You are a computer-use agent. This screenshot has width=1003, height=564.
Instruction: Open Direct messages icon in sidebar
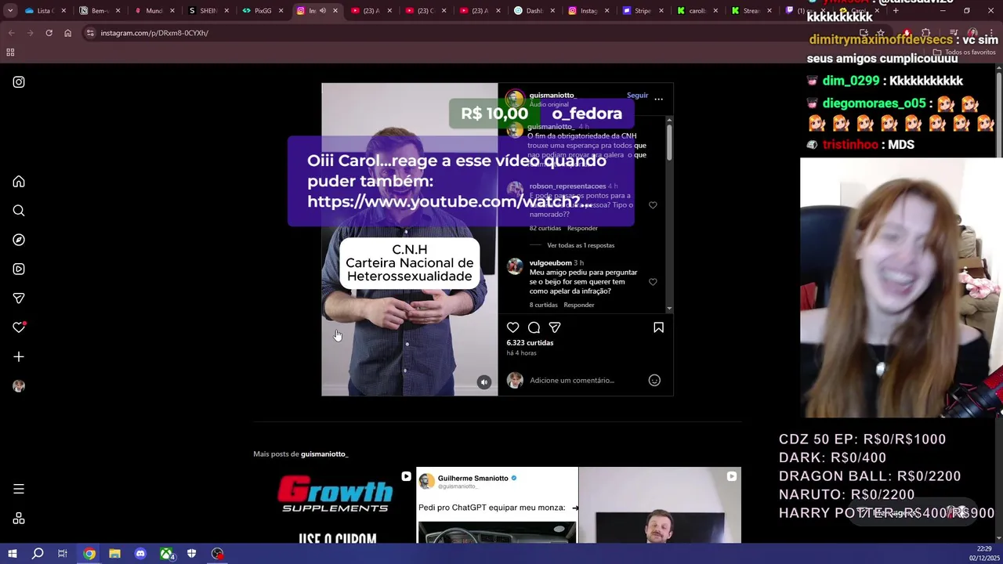tap(19, 298)
